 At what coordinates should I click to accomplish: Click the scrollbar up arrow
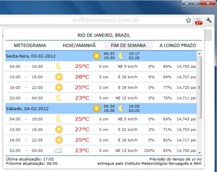pos(199,53)
